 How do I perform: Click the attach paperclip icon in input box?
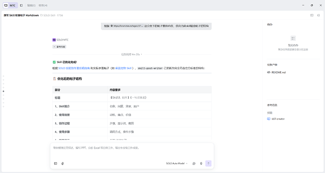(x=62, y=164)
